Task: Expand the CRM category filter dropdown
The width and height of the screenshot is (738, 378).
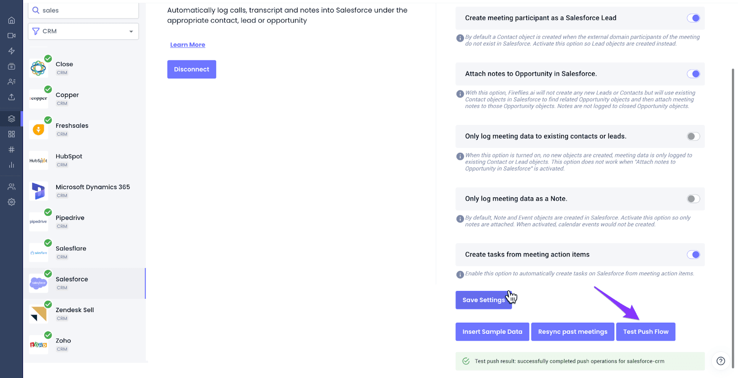Action: [83, 31]
